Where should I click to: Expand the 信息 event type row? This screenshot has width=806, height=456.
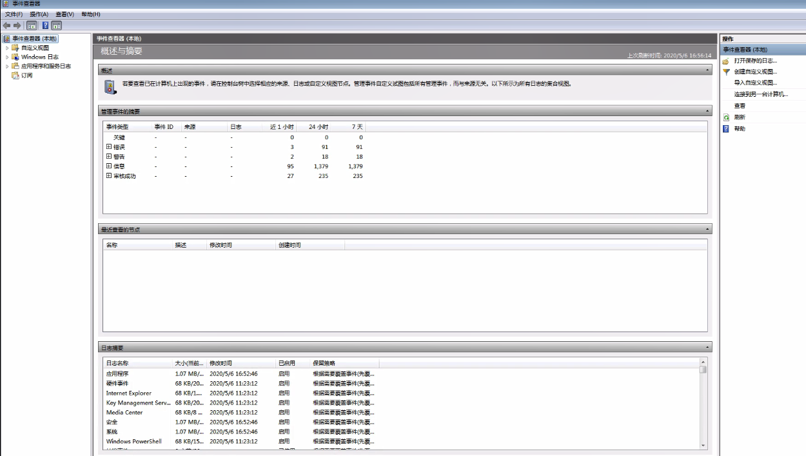tap(109, 166)
